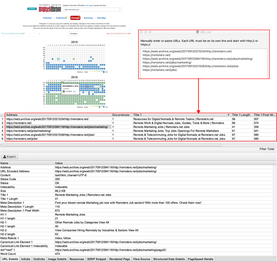Image resolution: width=277 pixels, height=262 pixels.
Task: Remove the 07 Jun 2019 selected date
Action: (x=40, y=34)
